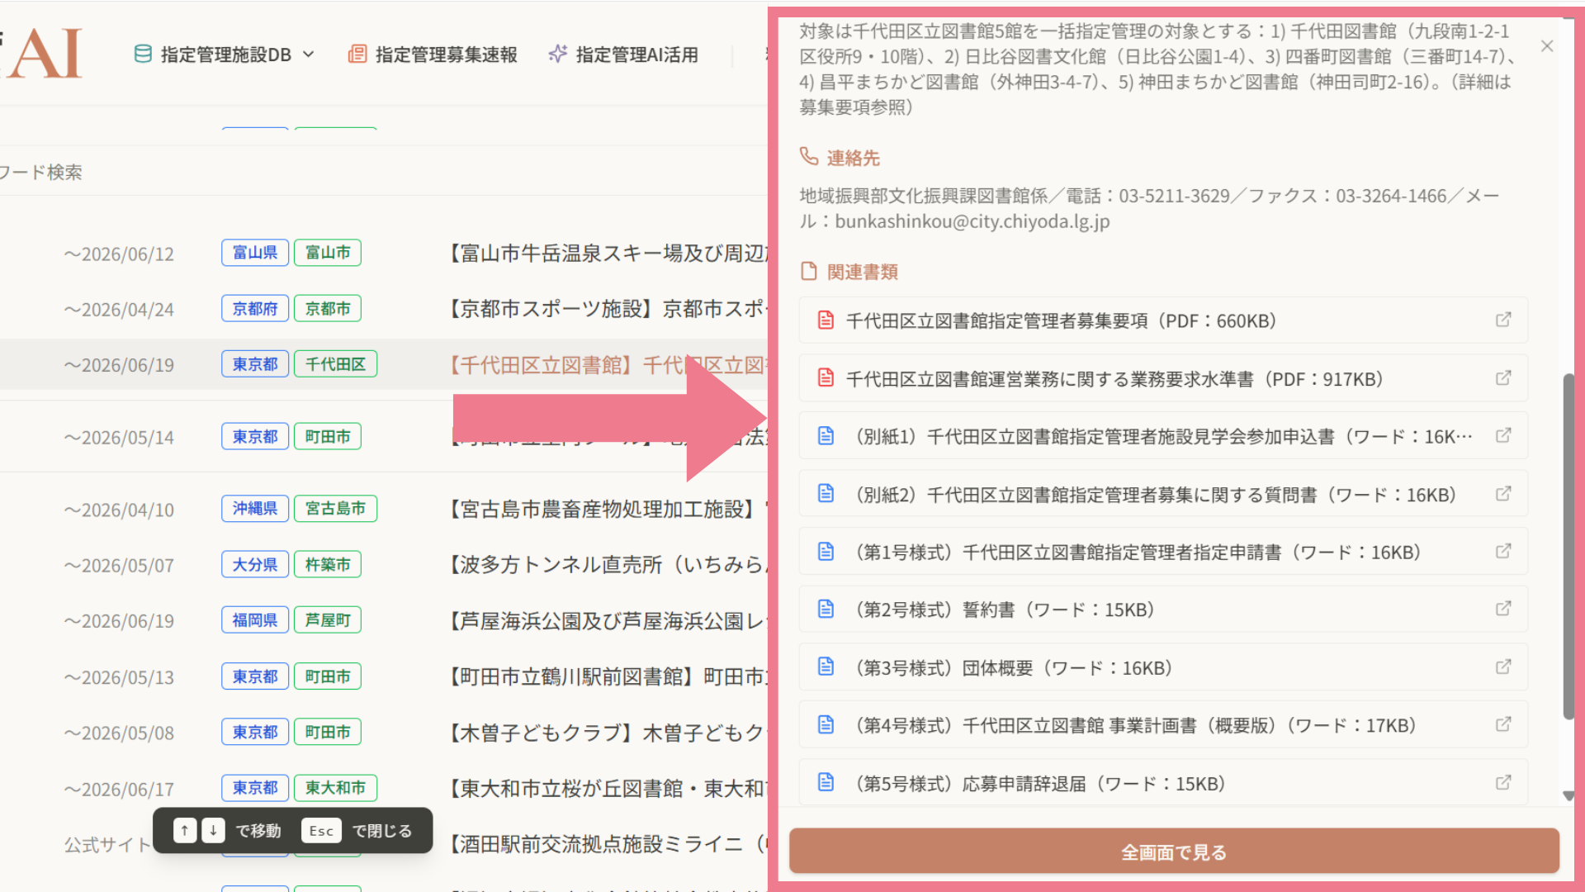
Task: Open external link for 募集要項 PDF
Action: [1502, 320]
